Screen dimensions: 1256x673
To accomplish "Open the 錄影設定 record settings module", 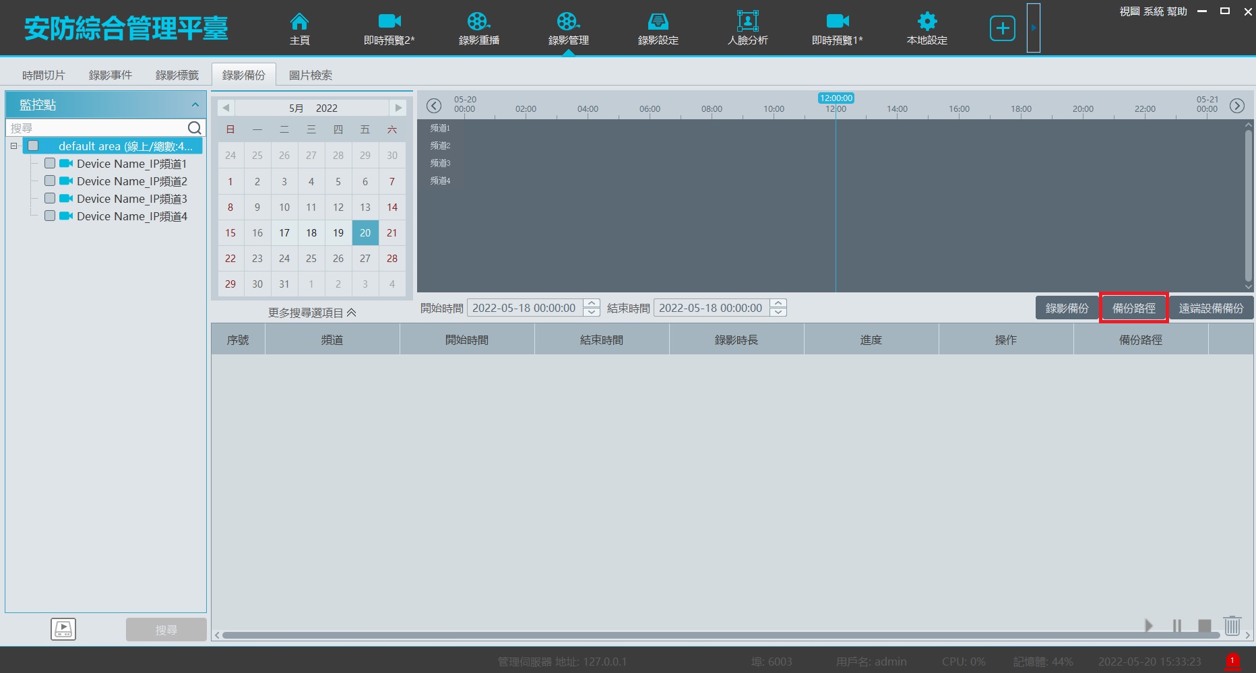I will 658,29.
